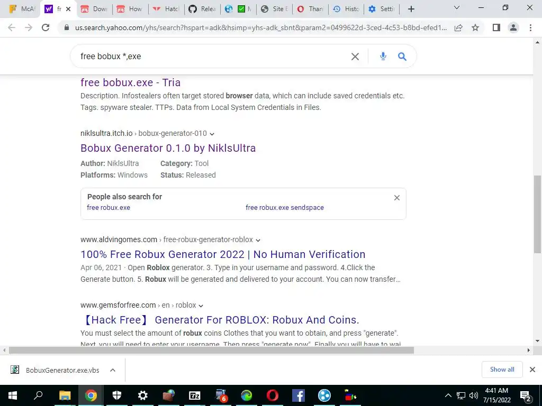This screenshot has height=406, width=542.
Task: Submit the search with the magnifier icon
Action: (402, 56)
